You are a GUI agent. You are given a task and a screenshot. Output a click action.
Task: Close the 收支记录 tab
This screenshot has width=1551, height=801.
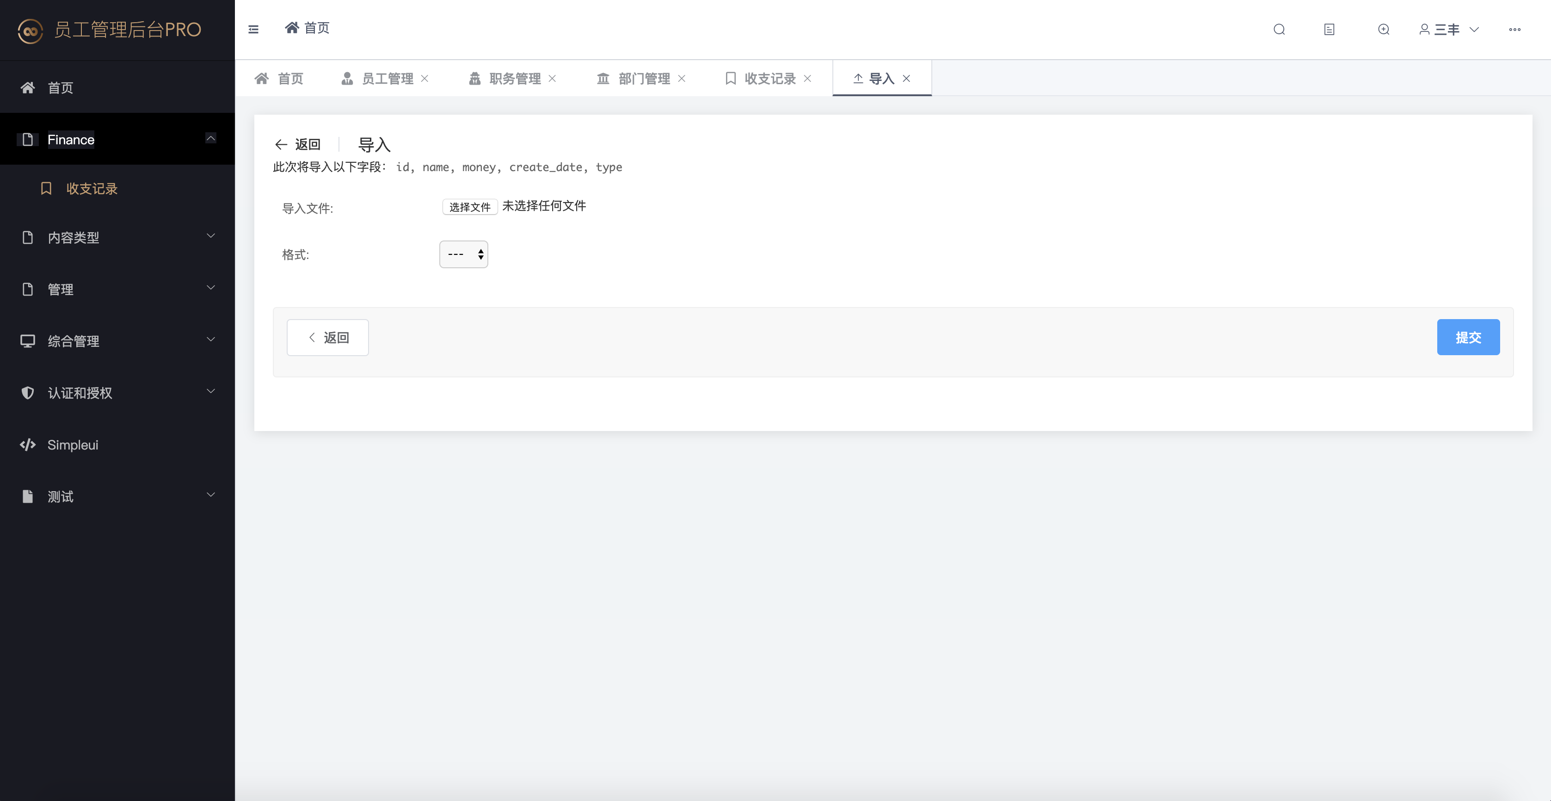pos(807,79)
